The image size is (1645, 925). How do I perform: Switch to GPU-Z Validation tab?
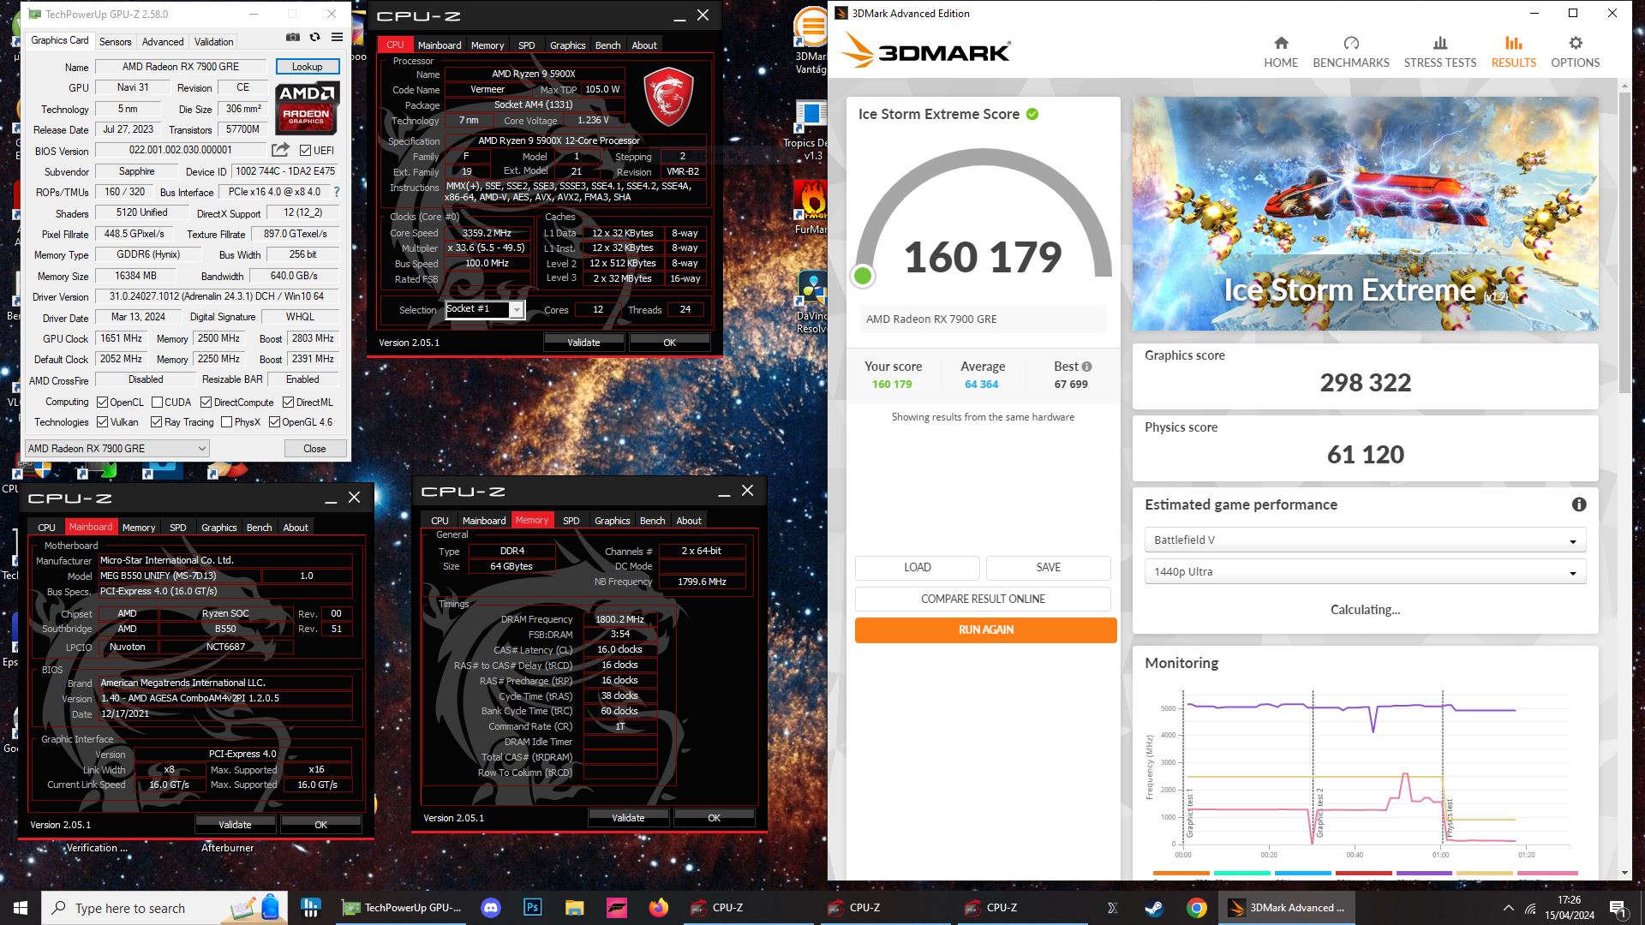213,41
